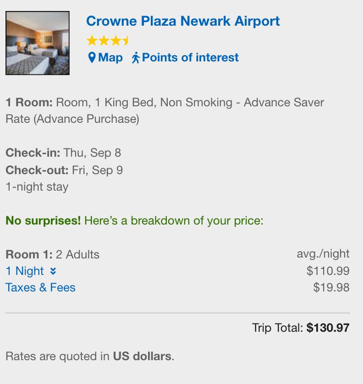Screen dimensions: 363x384
Task: Click the $110.99 nightly rate
Action: point(328,271)
